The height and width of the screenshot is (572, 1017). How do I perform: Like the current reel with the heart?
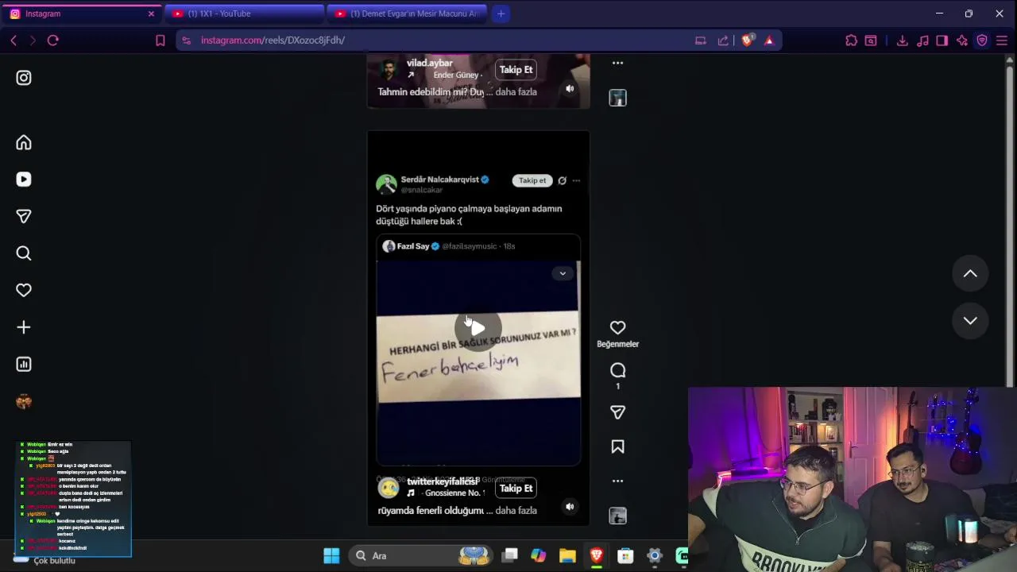tap(617, 327)
